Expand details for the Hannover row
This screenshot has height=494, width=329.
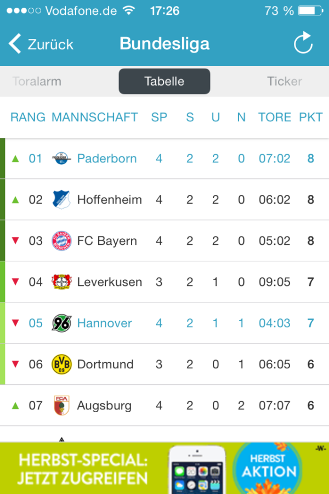click(x=164, y=323)
